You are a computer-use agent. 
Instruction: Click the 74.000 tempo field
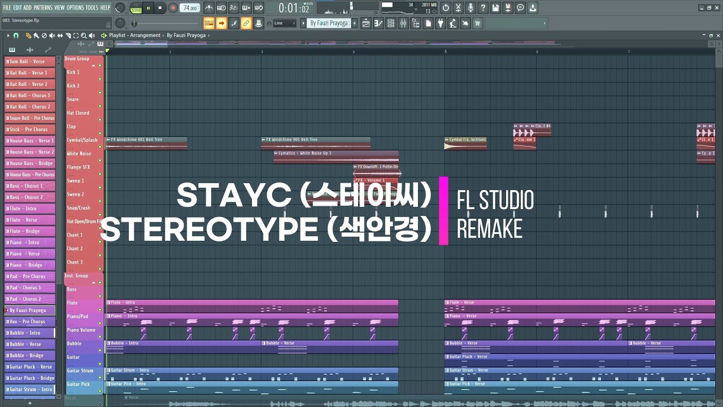pos(190,8)
